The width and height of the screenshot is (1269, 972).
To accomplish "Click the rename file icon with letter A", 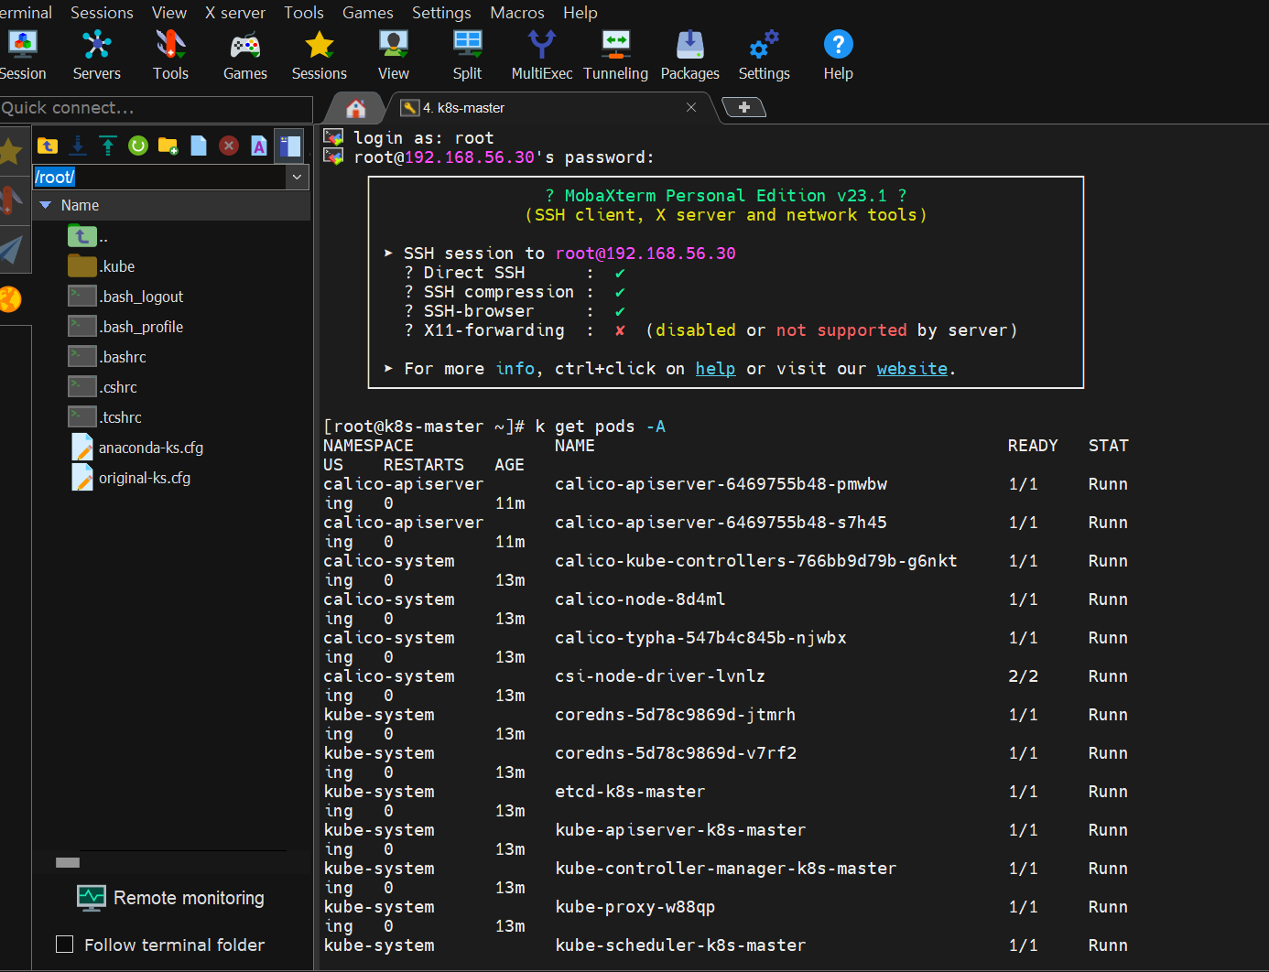I will point(259,146).
